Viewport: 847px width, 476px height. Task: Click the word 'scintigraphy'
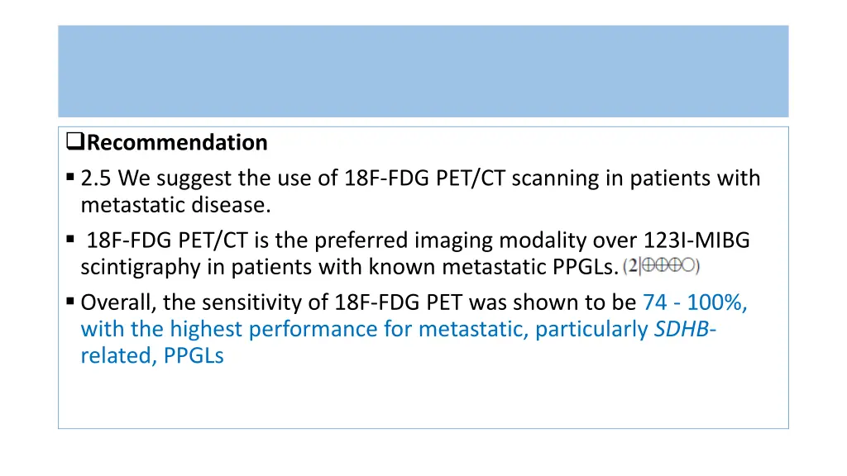141,267
